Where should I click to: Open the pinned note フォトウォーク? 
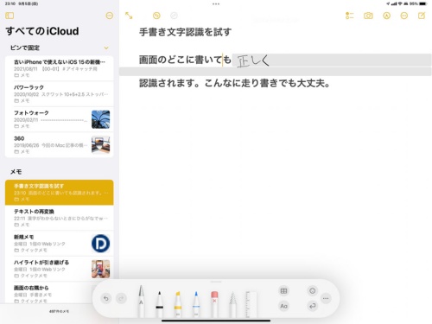pyautogui.click(x=60, y=119)
